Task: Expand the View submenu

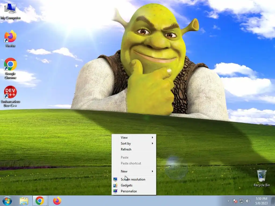Action: 134,138
